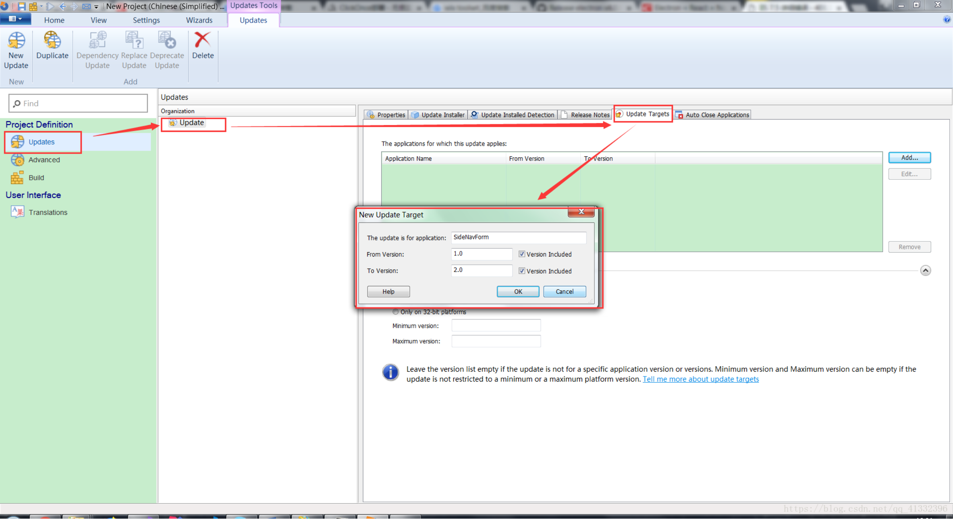The image size is (953, 519).
Task: Uncheck From Version's Version Included checkbox
Action: tap(522, 254)
